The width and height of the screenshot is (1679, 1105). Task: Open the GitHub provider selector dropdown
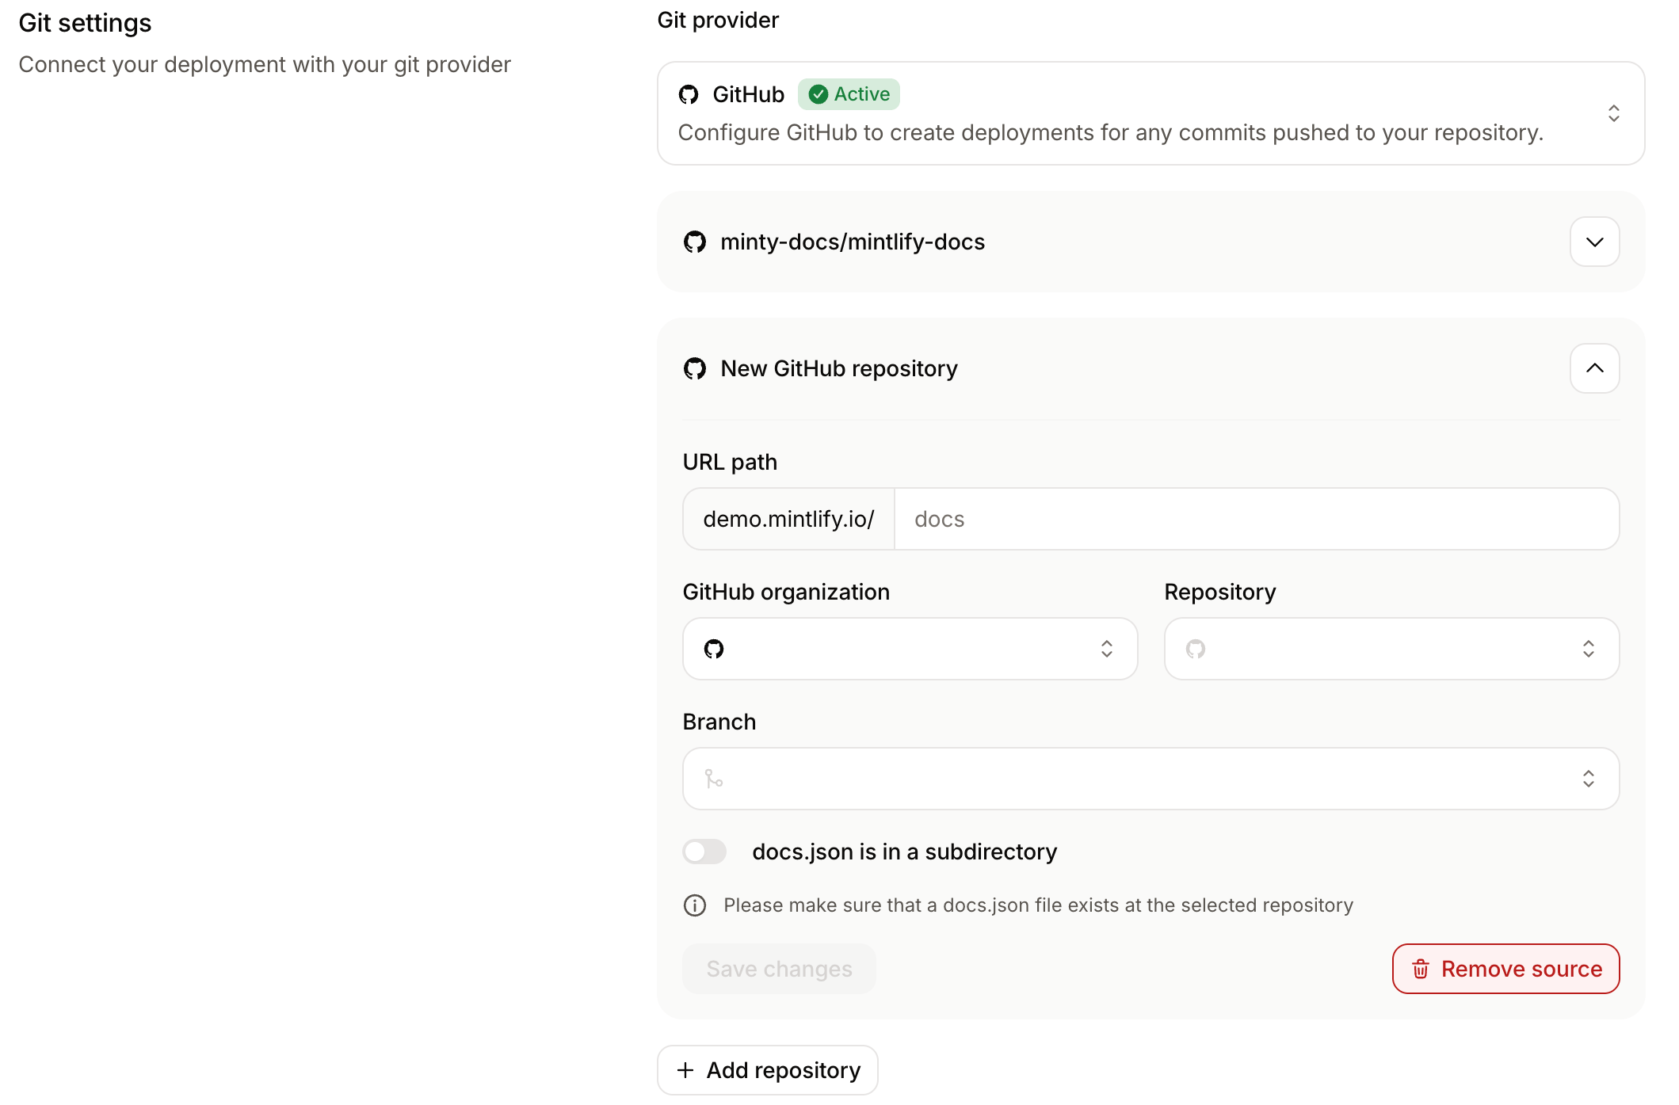1150,113
